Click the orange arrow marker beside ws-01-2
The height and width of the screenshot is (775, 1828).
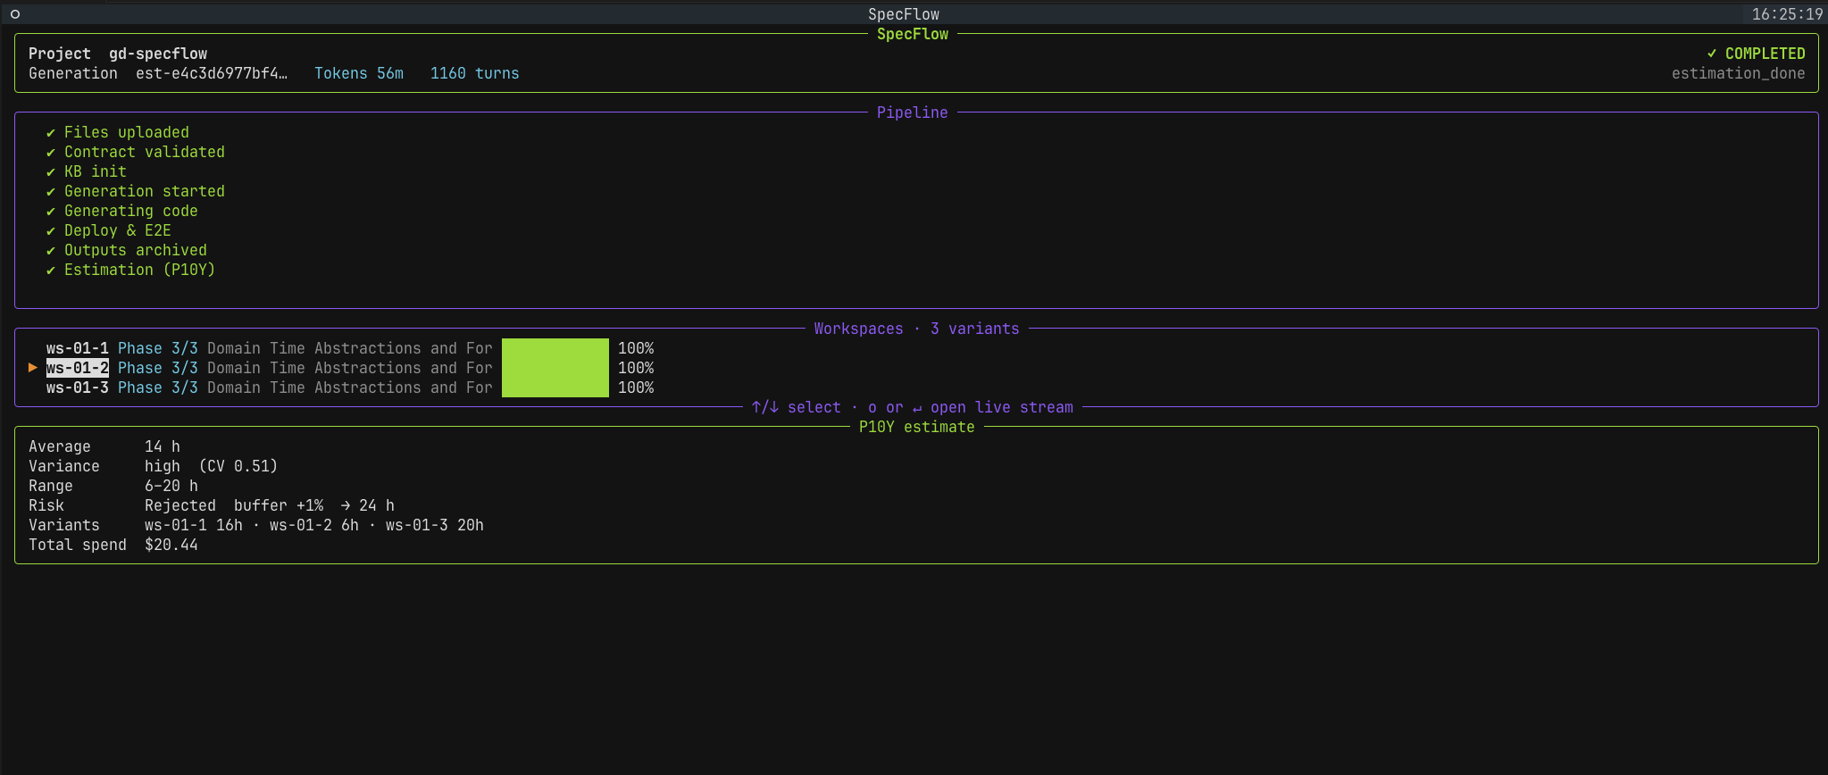[x=33, y=368]
